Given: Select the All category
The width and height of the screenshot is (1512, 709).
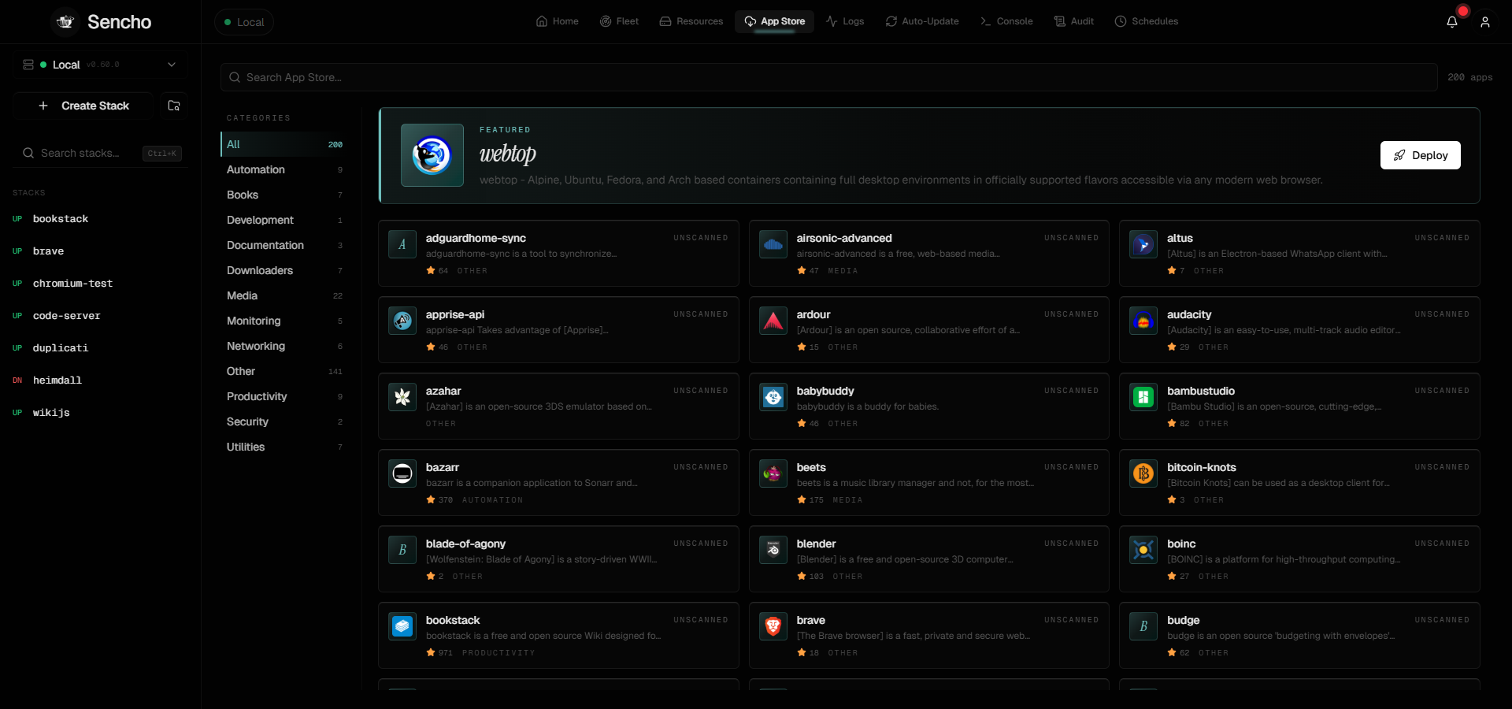Looking at the screenshot, I should click(x=285, y=144).
